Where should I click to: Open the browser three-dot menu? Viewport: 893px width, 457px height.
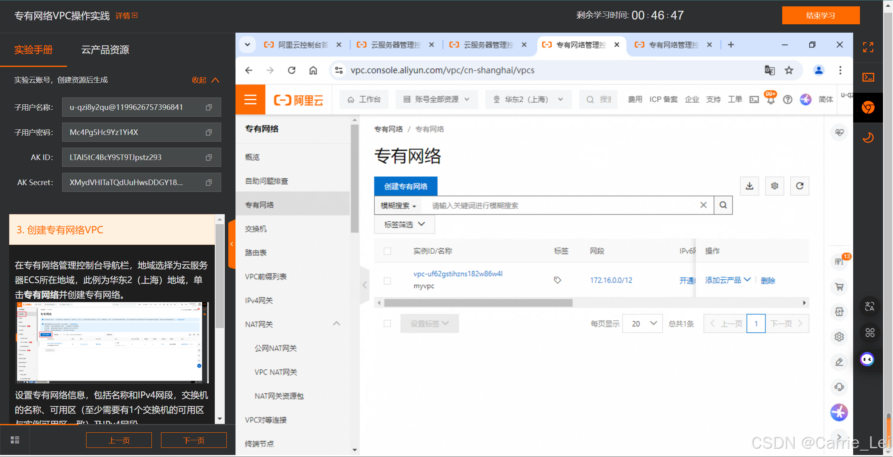tap(840, 70)
